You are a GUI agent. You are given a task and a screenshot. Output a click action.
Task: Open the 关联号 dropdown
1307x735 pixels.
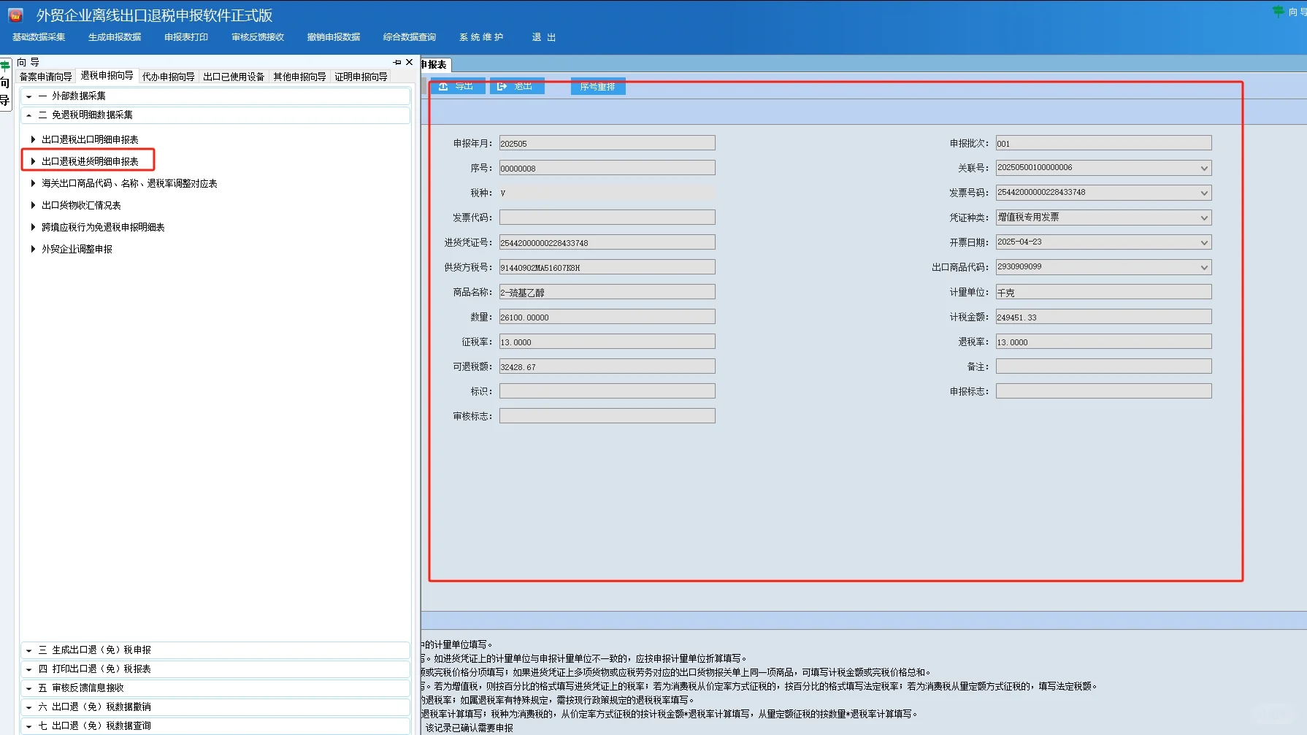coord(1204,169)
